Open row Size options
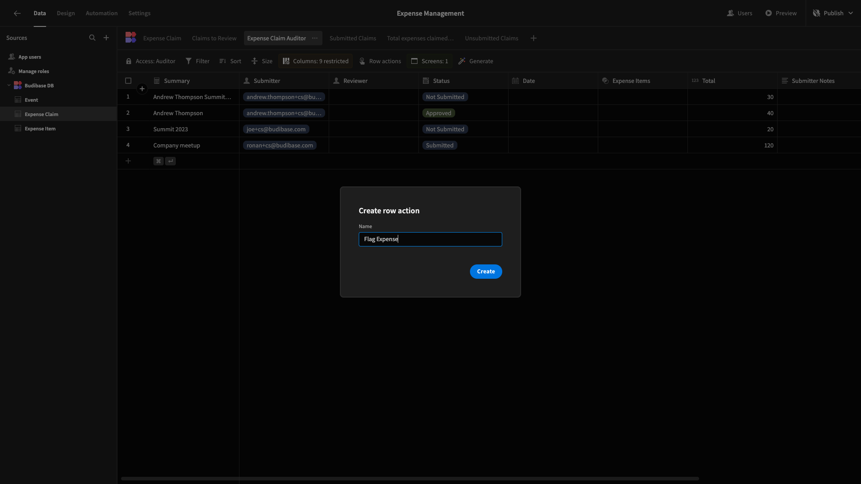861x484 pixels. pyautogui.click(x=262, y=61)
